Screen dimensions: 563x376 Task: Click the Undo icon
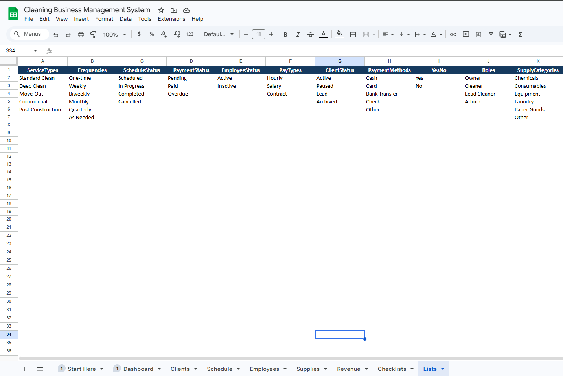point(56,35)
